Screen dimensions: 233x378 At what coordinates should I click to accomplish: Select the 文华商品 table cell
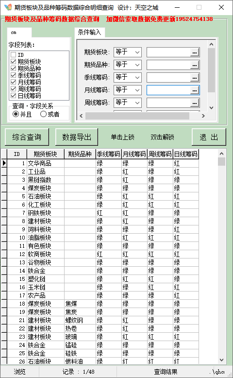pyautogui.click(x=46, y=163)
